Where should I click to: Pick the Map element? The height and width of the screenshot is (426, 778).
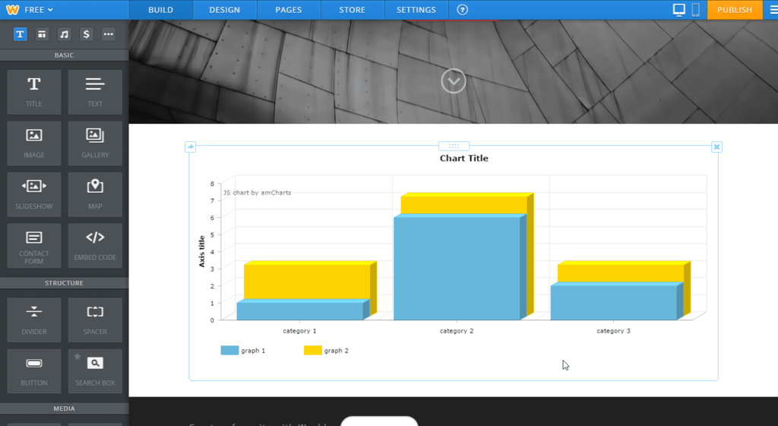point(95,194)
